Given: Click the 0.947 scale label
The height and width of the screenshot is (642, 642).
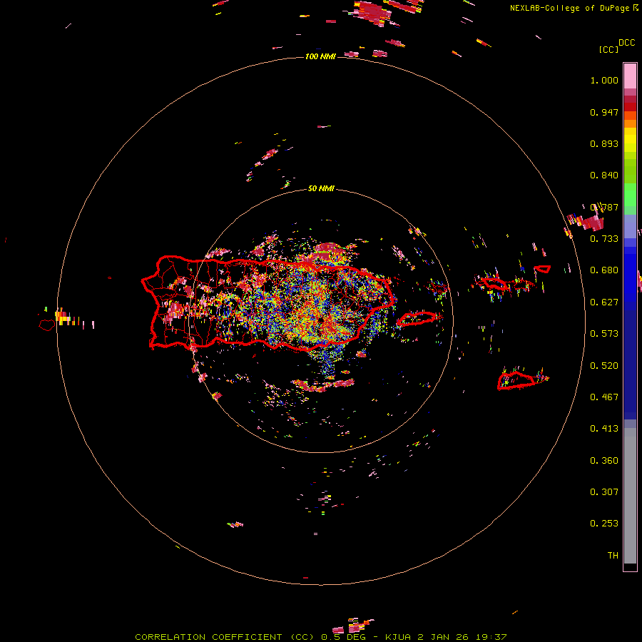Looking at the screenshot, I should (604, 112).
